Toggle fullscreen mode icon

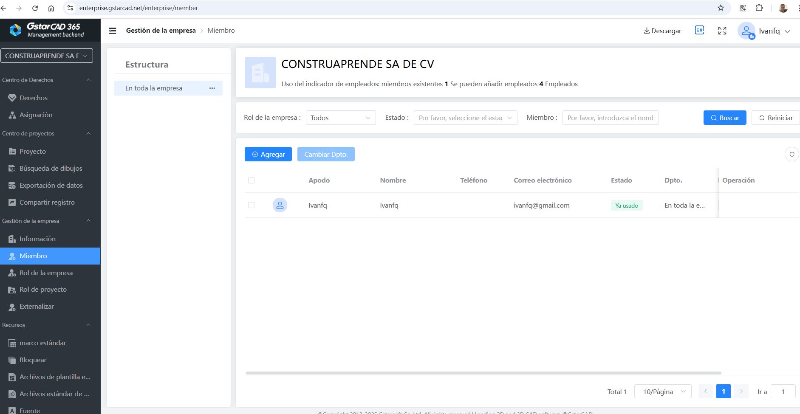(722, 31)
